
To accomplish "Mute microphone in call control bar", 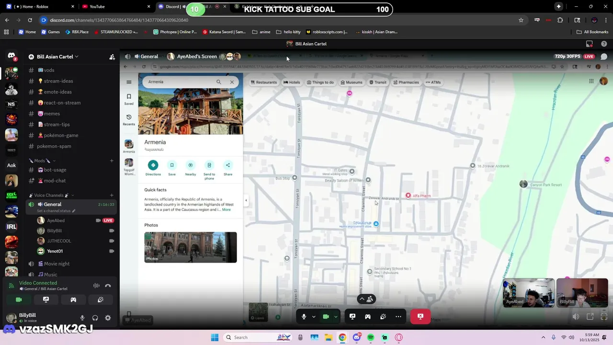I will tap(304, 316).
